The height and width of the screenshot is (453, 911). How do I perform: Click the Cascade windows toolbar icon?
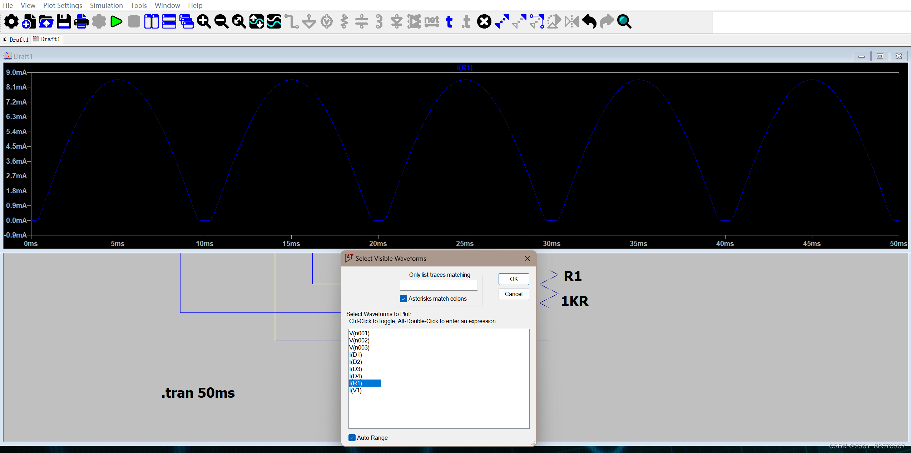(x=186, y=22)
